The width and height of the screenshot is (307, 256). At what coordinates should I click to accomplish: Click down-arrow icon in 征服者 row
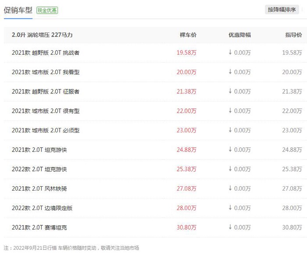[x=230, y=91]
